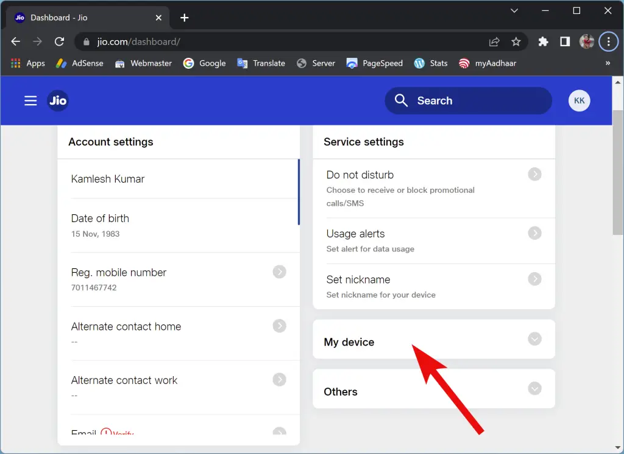Open the Chrome three-dot menu
This screenshot has width=624, height=454.
tap(608, 41)
